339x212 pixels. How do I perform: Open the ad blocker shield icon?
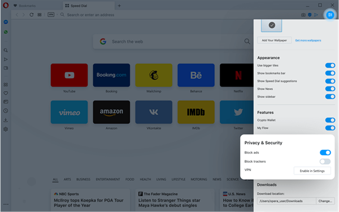[x=310, y=15]
